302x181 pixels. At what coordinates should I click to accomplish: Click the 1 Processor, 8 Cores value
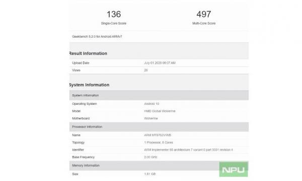click(x=159, y=142)
